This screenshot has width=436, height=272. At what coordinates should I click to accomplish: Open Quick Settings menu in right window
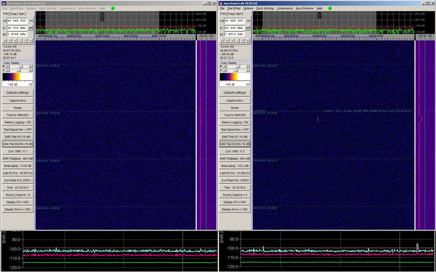pyautogui.click(x=265, y=8)
